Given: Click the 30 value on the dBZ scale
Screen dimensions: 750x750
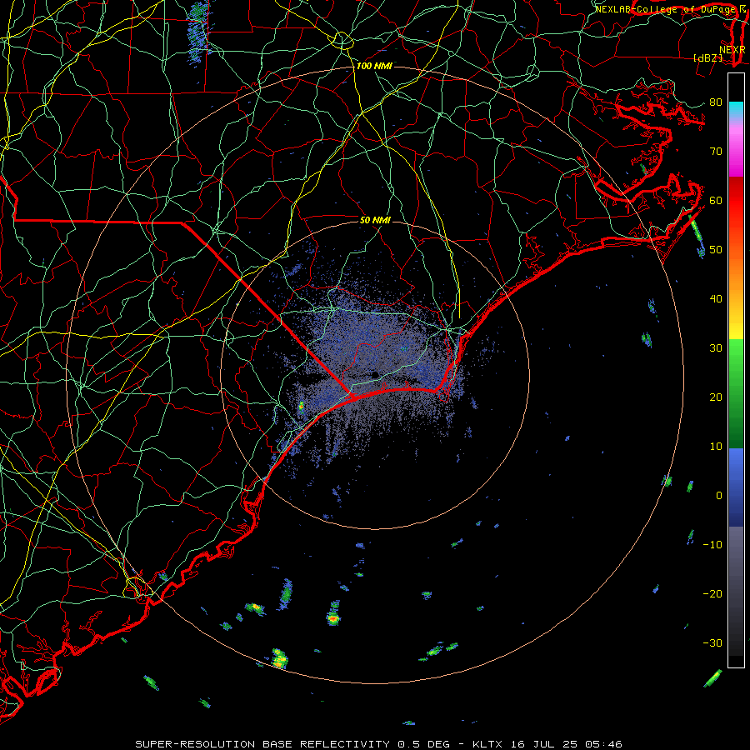Looking at the screenshot, I should tap(716, 347).
